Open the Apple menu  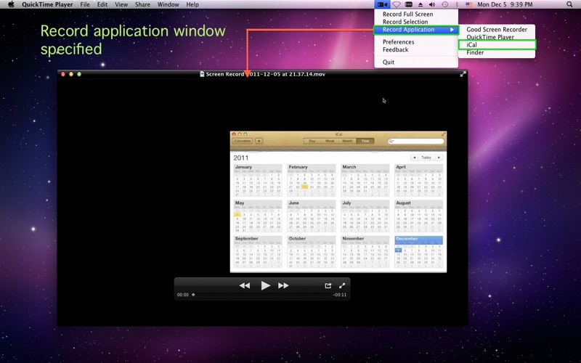(x=11, y=4)
